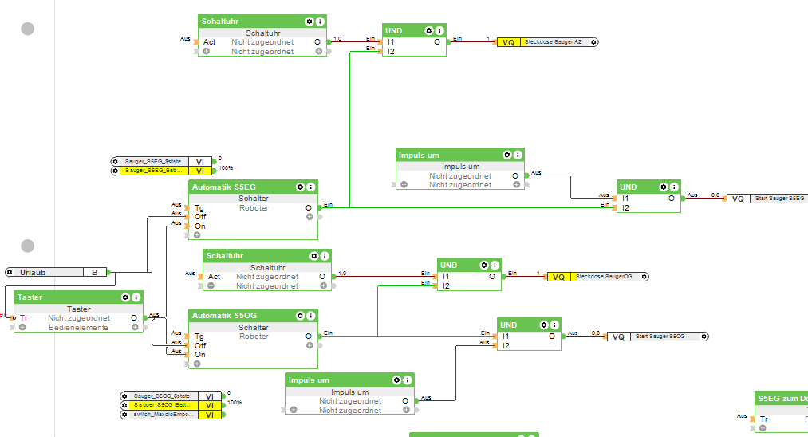Select the Automatik S5OG block title
This screenshot has height=437, width=808.
pos(224,315)
